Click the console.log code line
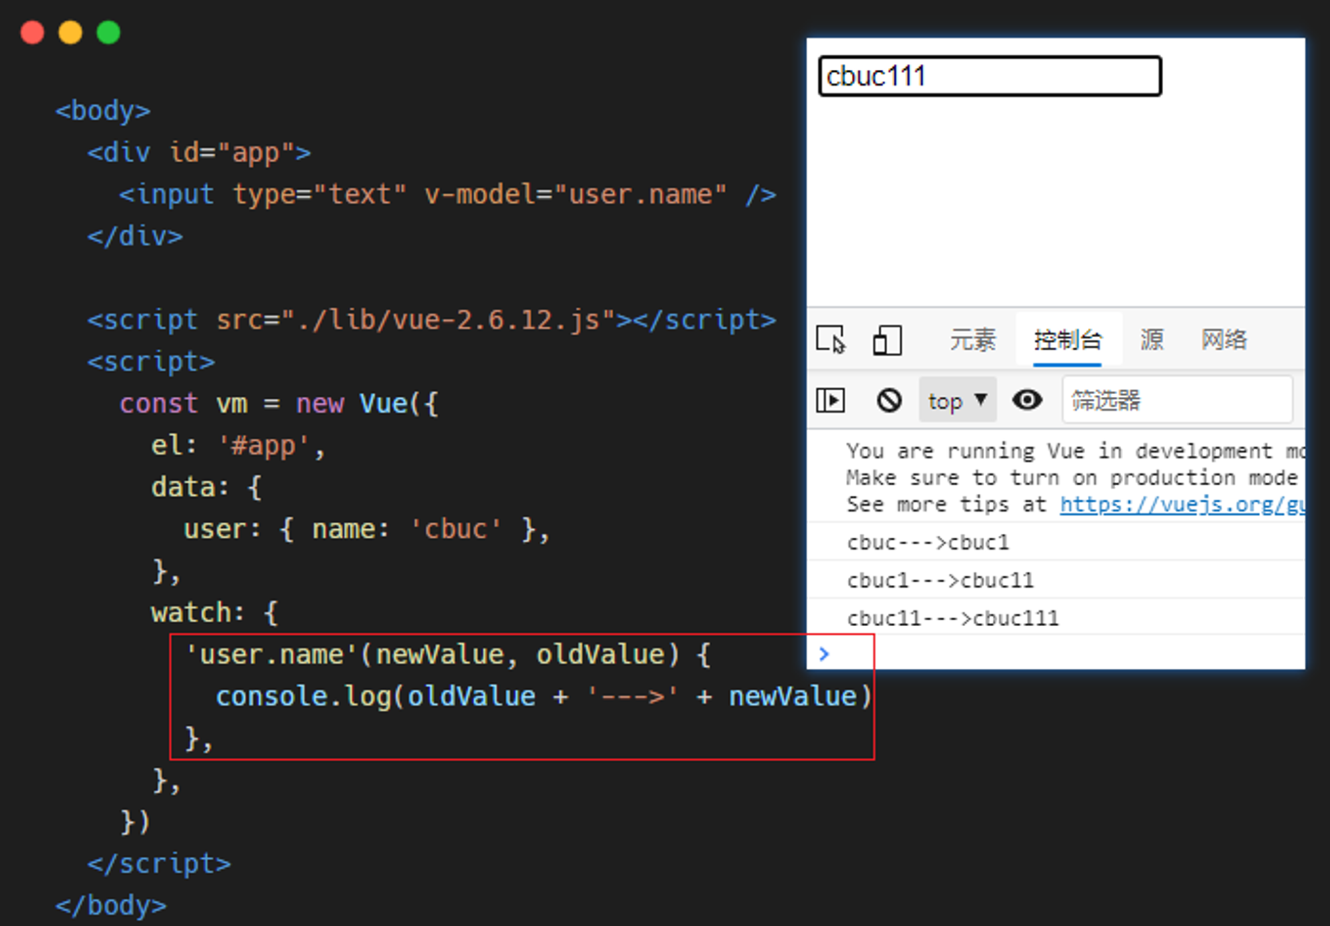Image resolution: width=1330 pixels, height=926 pixels. (544, 697)
